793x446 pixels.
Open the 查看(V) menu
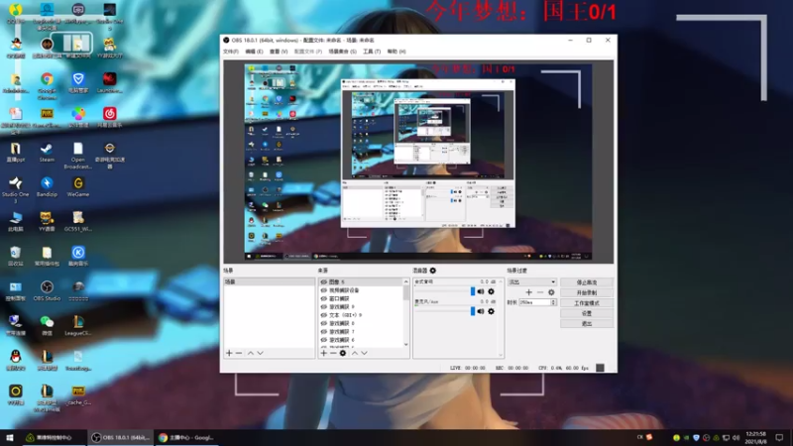pos(279,52)
